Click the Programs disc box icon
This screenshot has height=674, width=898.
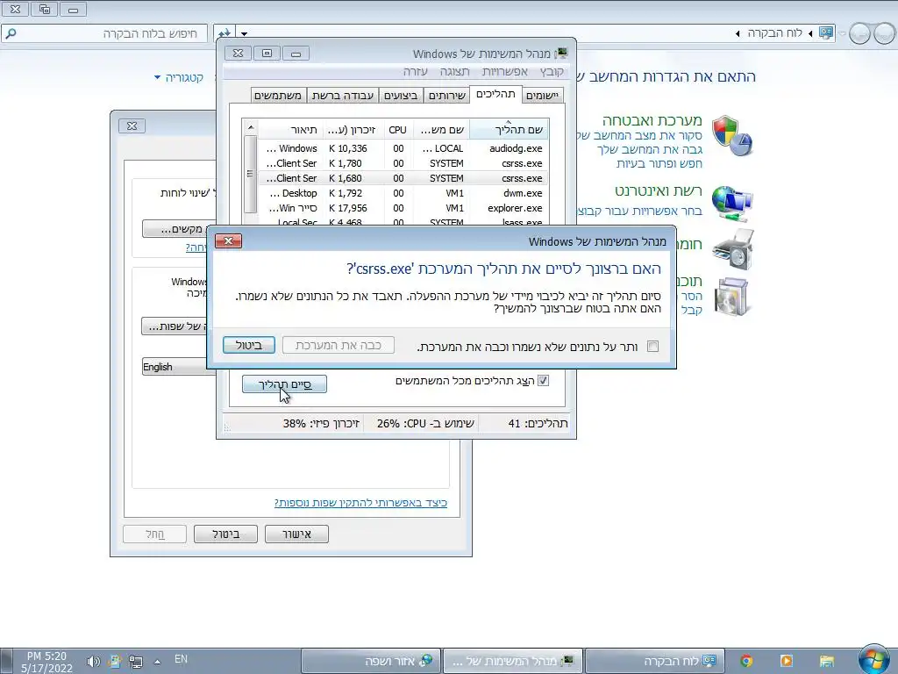(731, 297)
